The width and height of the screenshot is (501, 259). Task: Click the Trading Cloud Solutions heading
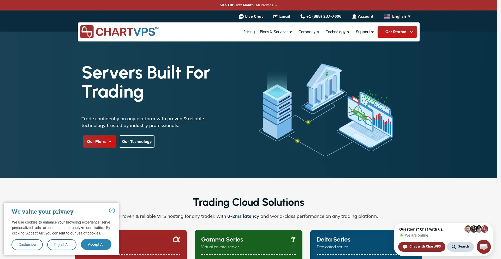click(x=248, y=202)
